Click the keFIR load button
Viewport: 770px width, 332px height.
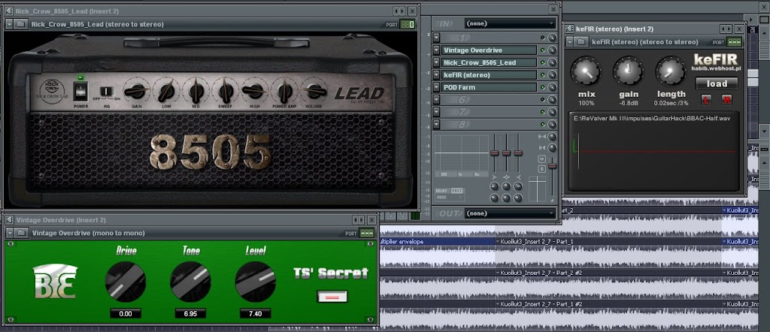(717, 84)
